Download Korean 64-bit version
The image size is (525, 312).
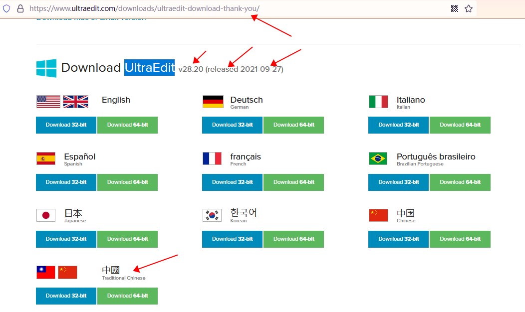click(293, 239)
